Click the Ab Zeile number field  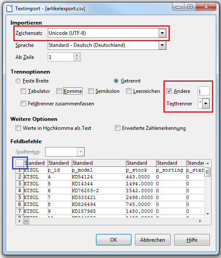[61, 57]
